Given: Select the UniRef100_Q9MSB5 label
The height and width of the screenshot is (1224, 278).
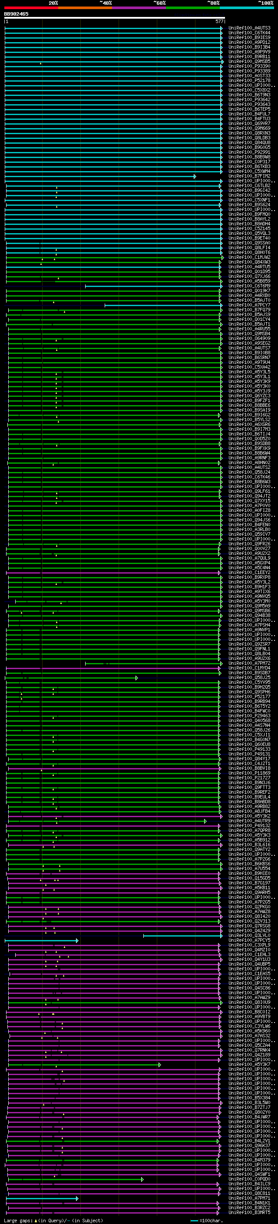Looking at the screenshot, I should (249, 61).
